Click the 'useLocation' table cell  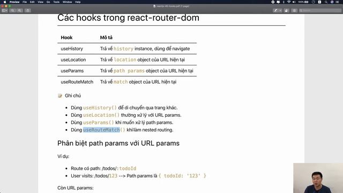(x=73, y=60)
